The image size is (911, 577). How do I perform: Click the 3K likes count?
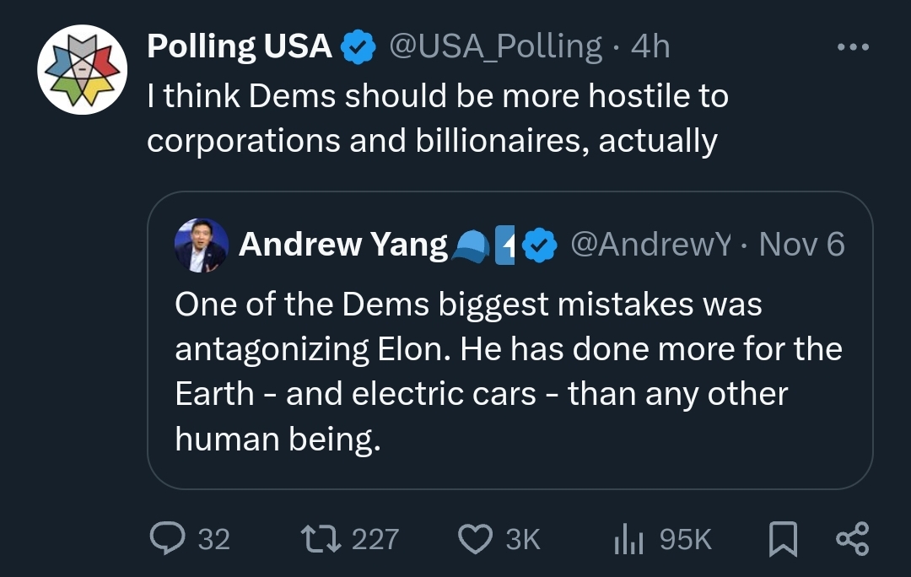pos(523,539)
